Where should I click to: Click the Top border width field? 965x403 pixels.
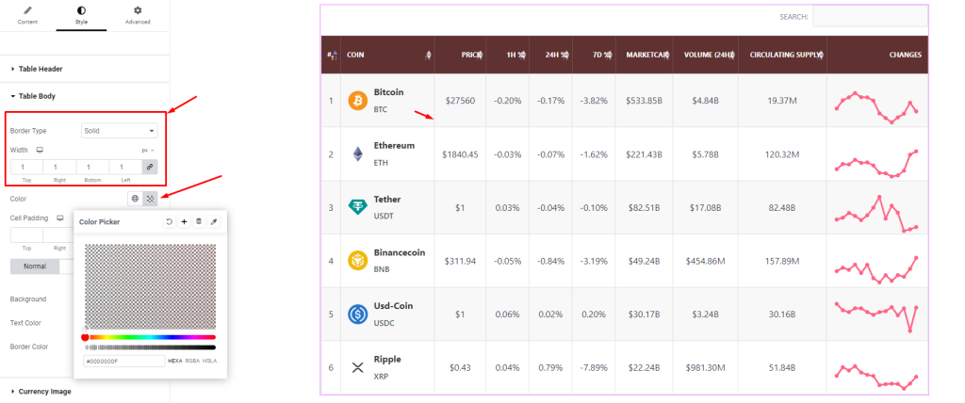[26, 167]
